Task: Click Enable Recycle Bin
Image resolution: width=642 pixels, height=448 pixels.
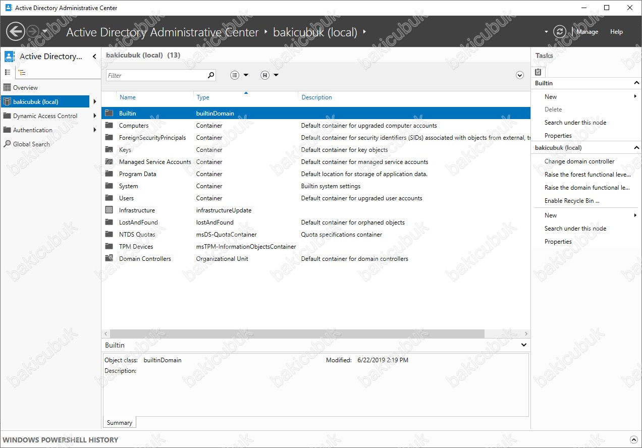Action: (x=572, y=201)
